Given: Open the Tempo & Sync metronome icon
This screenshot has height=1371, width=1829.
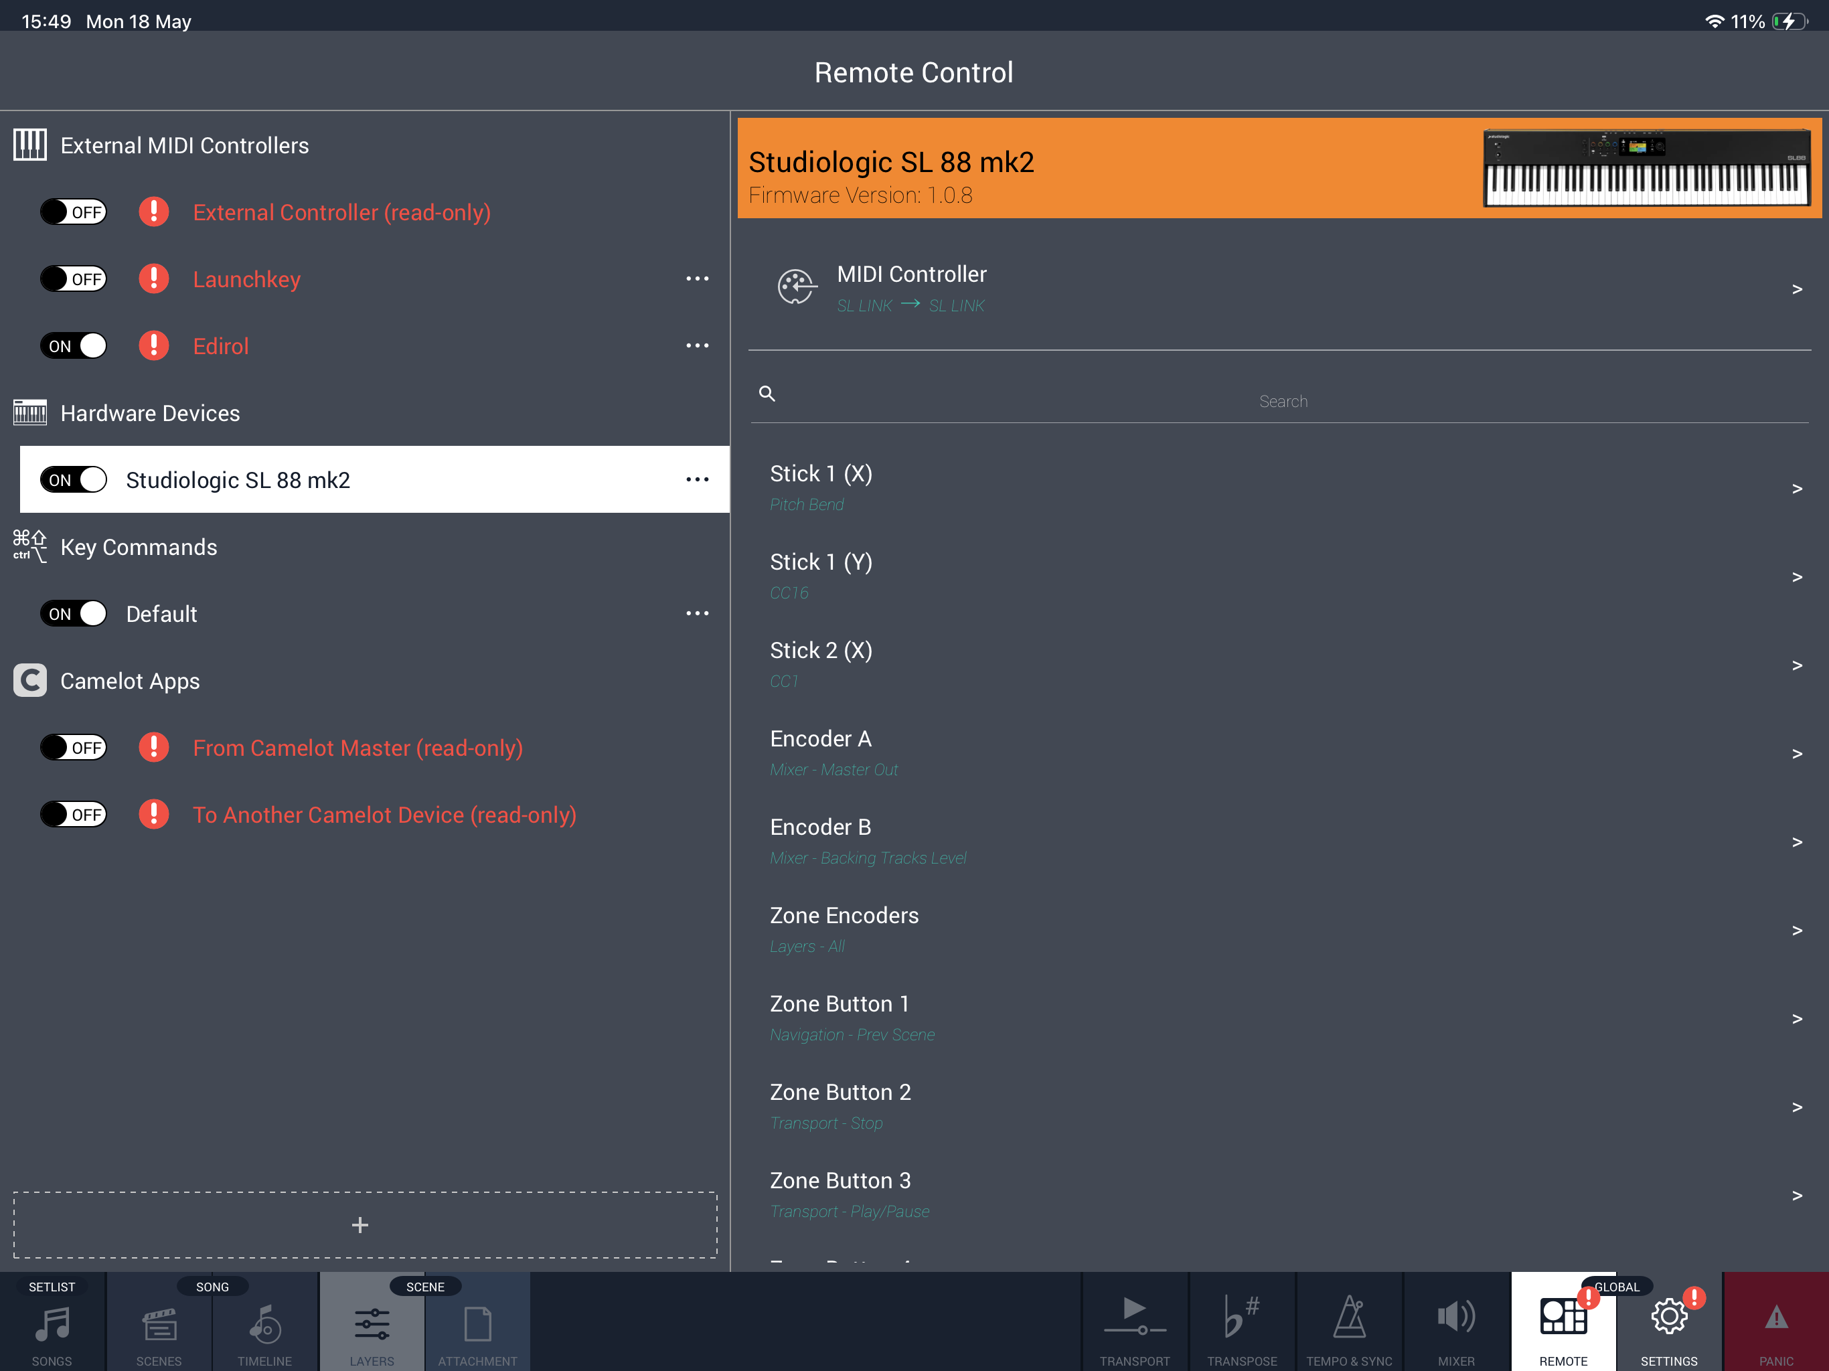Looking at the screenshot, I should click(1350, 1316).
